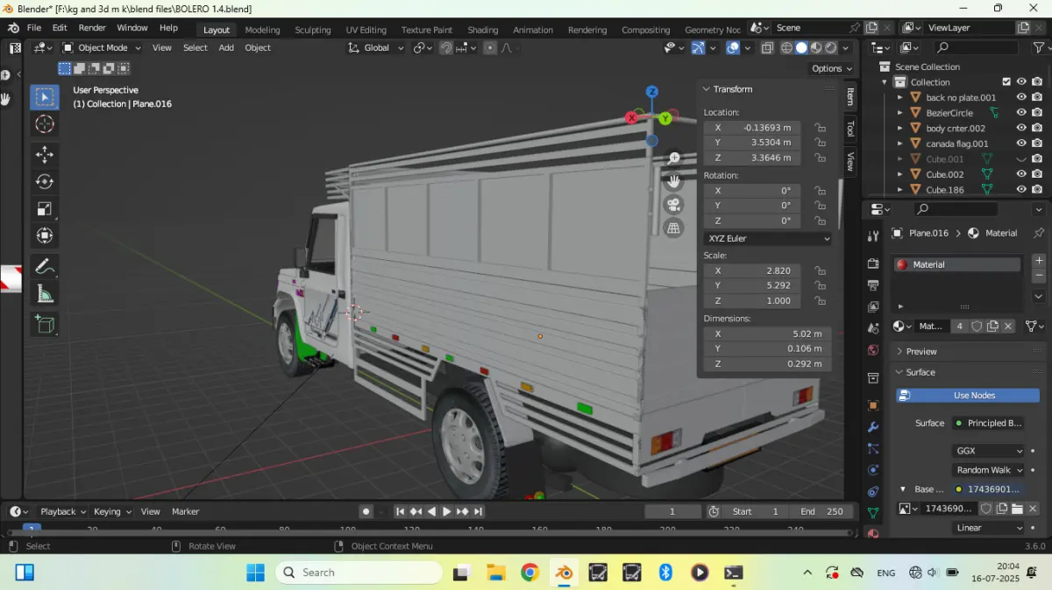Select the Measure tool
This screenshot has width=1052, height=590.
pos(45,293)
